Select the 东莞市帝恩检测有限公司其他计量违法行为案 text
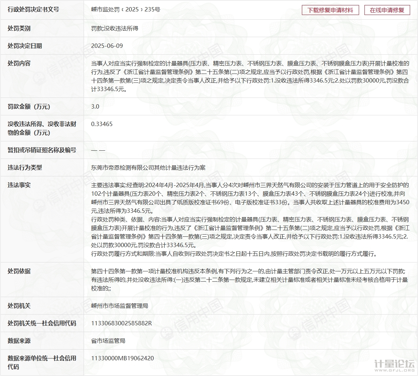 coord(148,167)
